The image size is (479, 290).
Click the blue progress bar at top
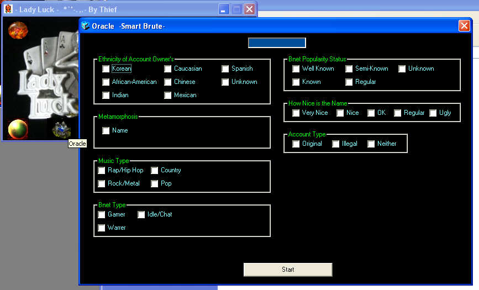[277, 43]
